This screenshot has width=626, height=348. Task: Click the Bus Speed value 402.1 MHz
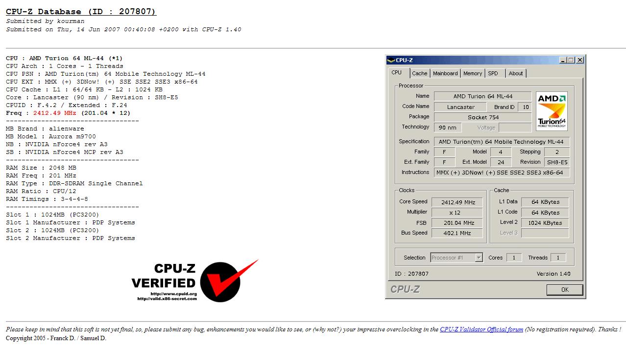tap(457, 233)
